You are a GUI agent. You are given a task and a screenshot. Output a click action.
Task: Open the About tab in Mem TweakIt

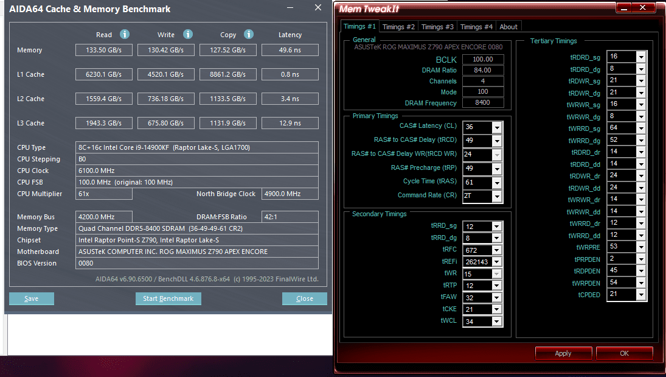(x=508, y=27)
